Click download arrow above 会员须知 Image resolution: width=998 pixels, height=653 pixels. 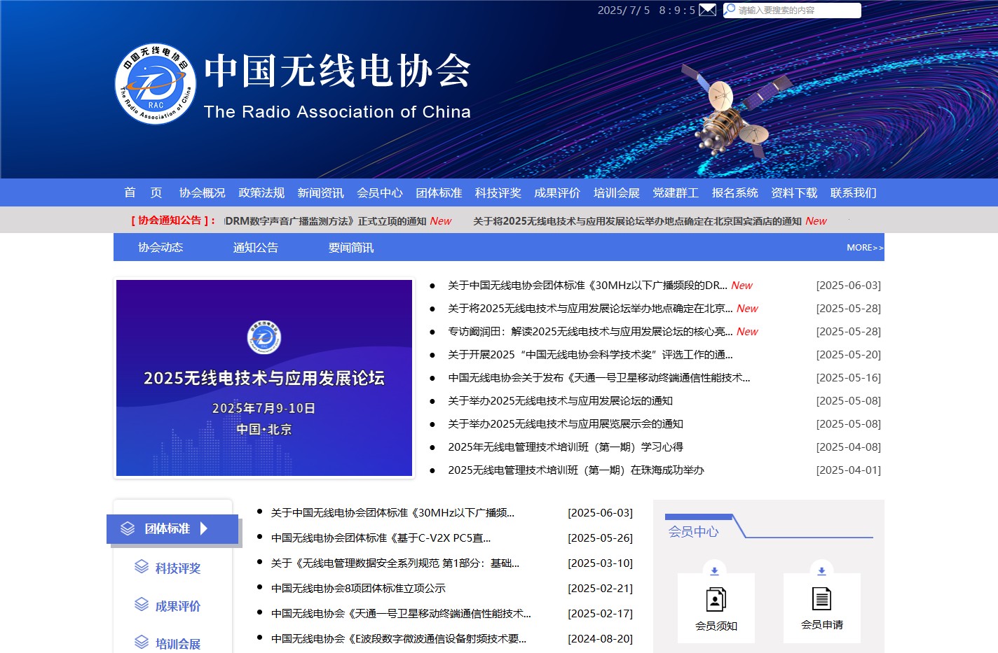pos(714,571)
